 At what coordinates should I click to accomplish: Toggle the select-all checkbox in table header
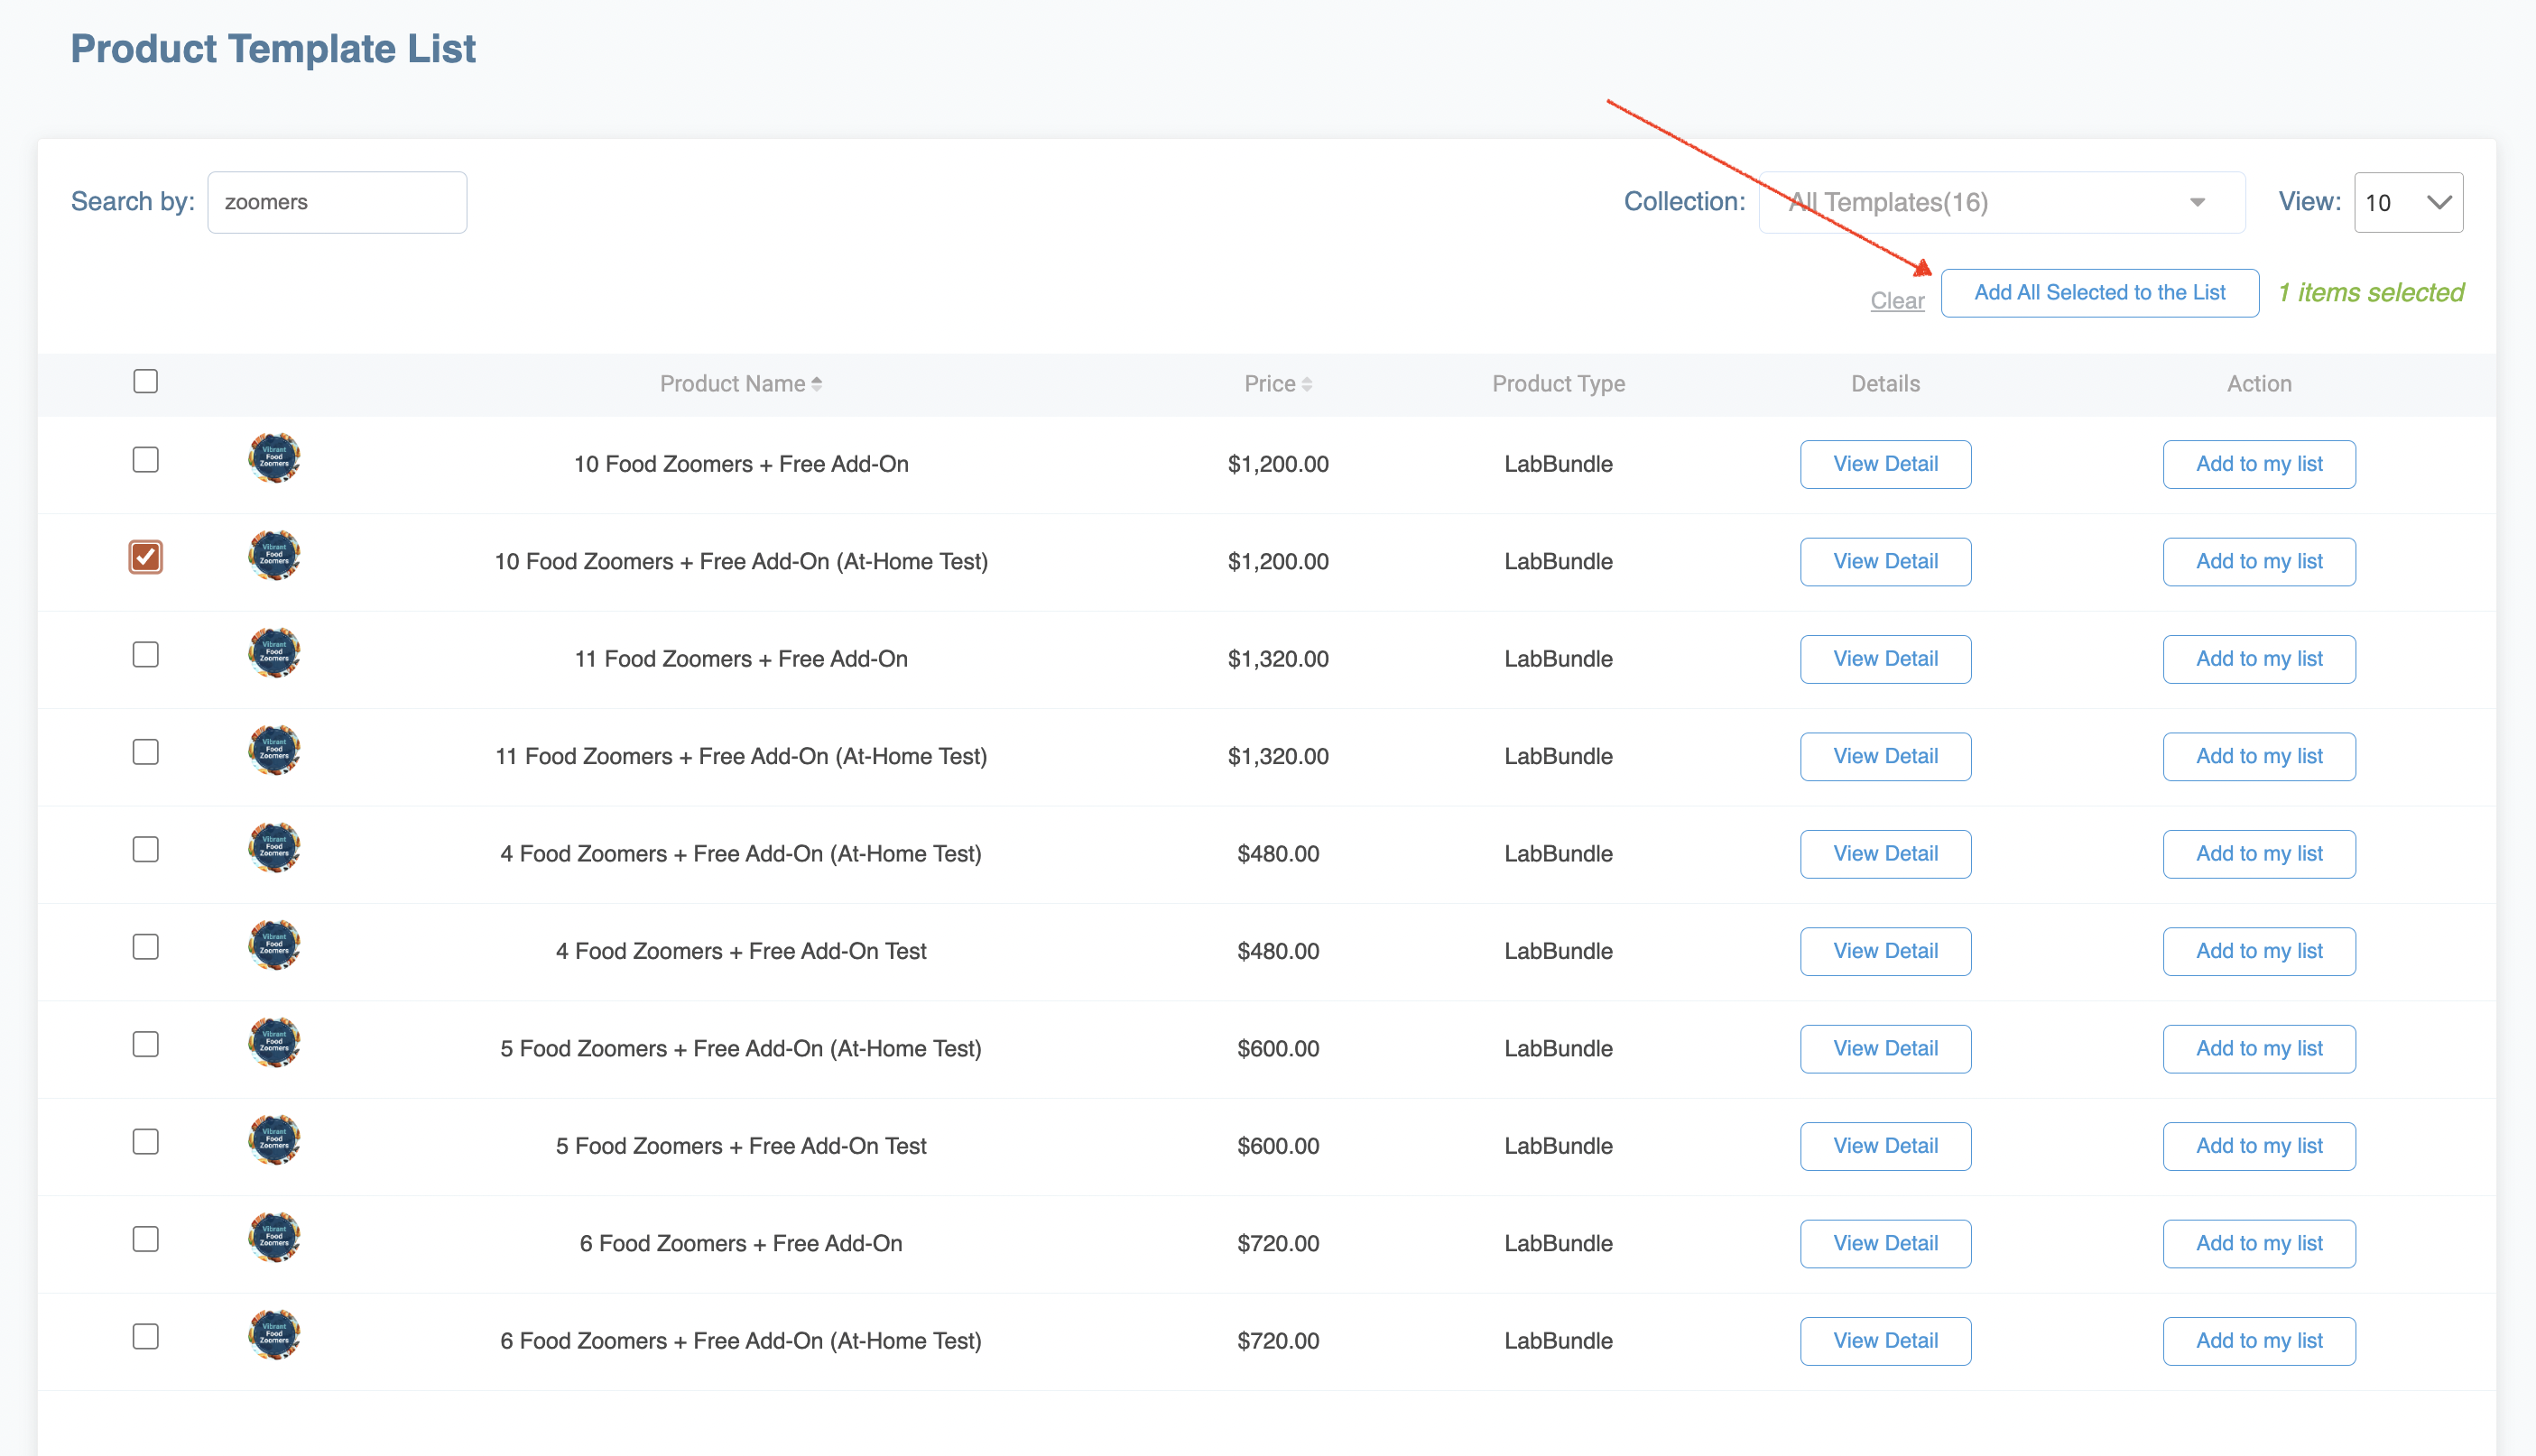click(x=146, y=381)
